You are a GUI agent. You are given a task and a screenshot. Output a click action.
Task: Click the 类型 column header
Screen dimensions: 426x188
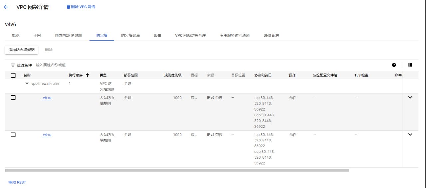click(103, 75)
